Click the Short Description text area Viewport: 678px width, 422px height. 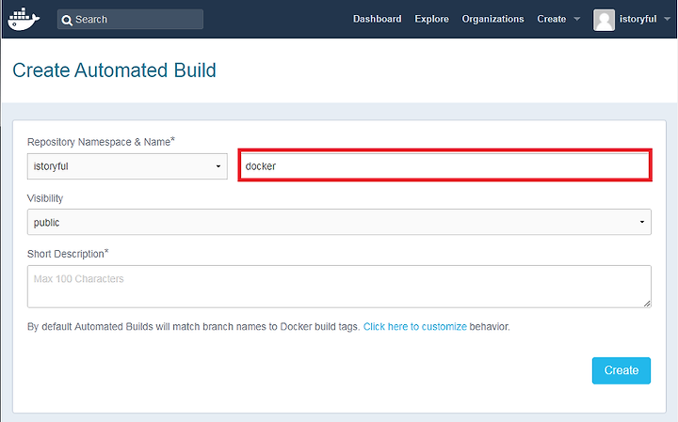(x=339, y=287)
